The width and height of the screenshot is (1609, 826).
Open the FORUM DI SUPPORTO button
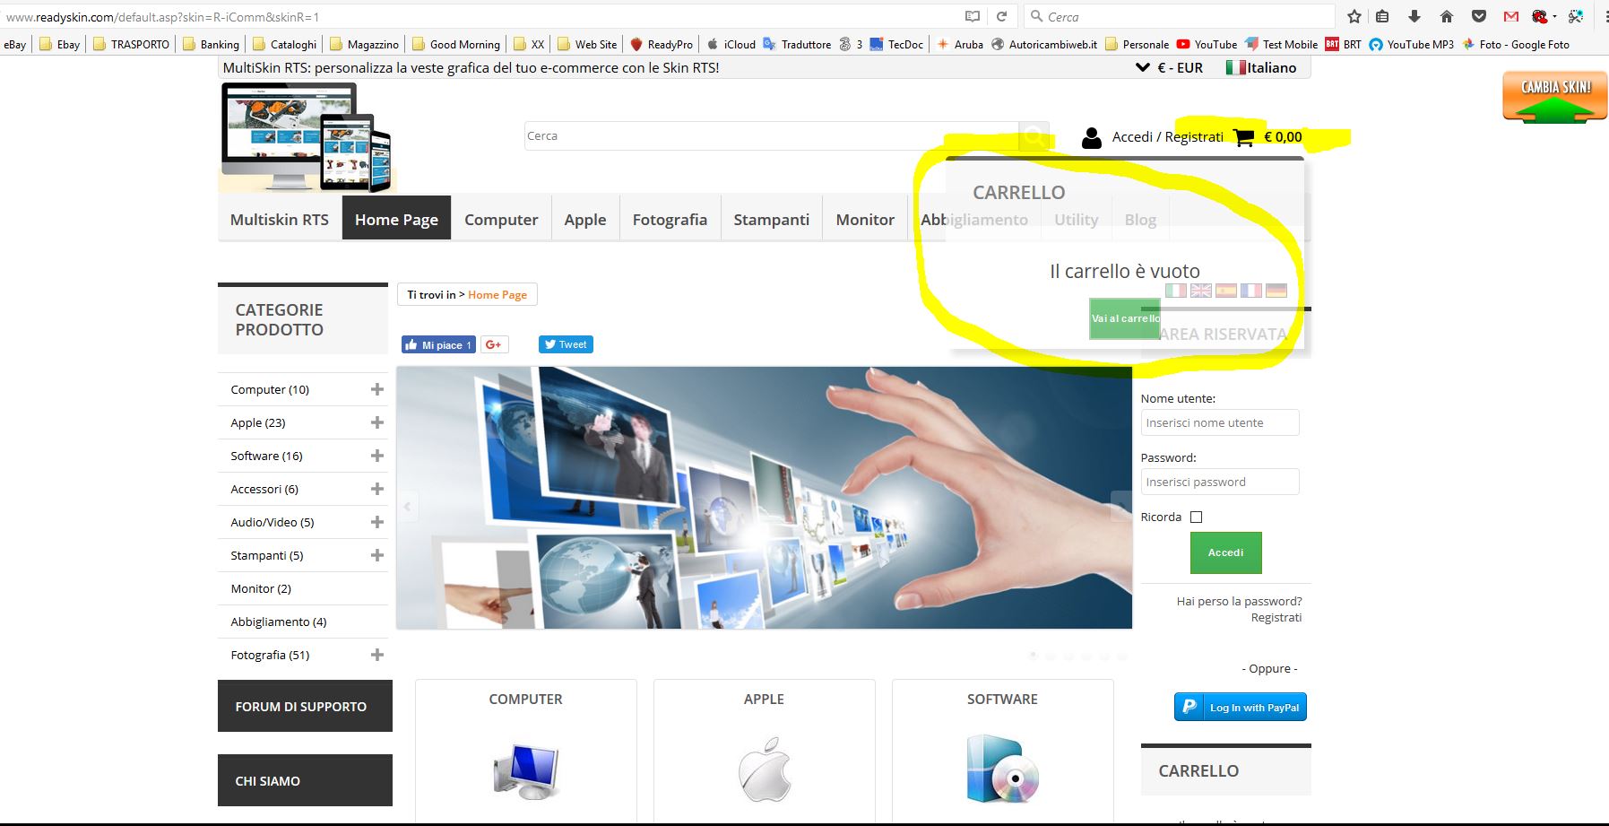click(305, 706)
